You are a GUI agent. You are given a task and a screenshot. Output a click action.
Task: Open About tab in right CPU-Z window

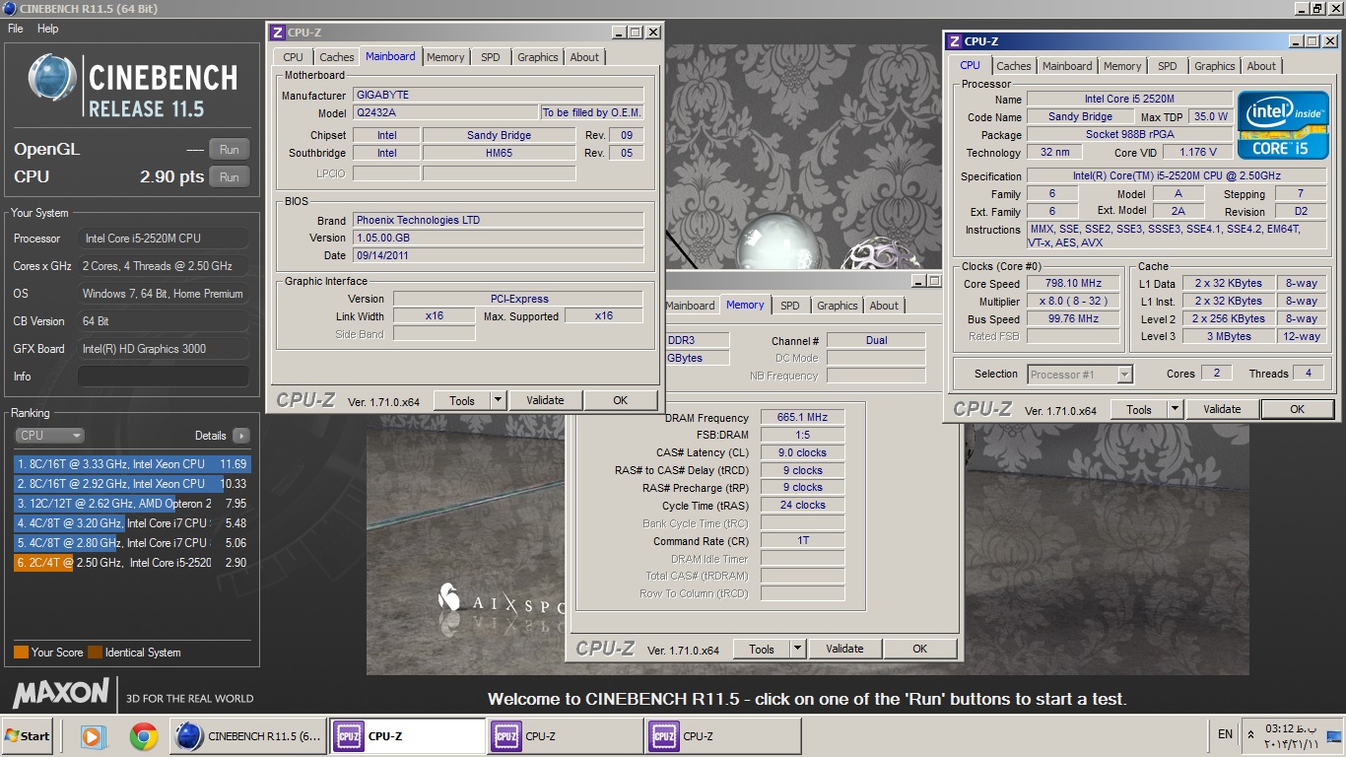[x=1261, y=66]
